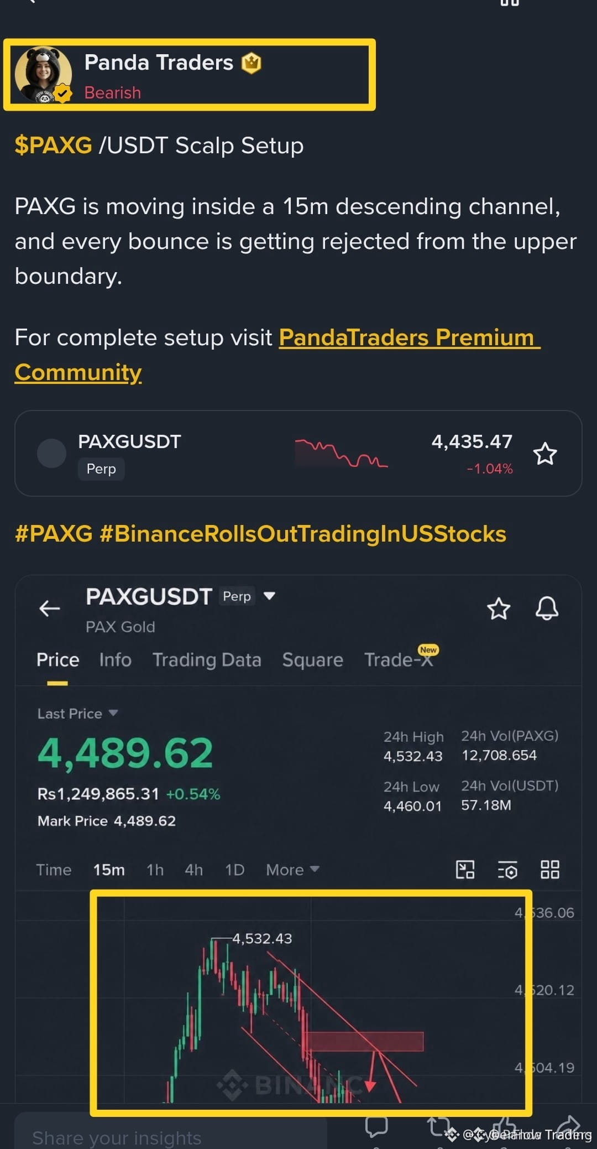The height and width of the screenshot is (1149, 597).
Task: Switch to the Trading Data tab
Action: pyautogui.click(x=207, y=660)
